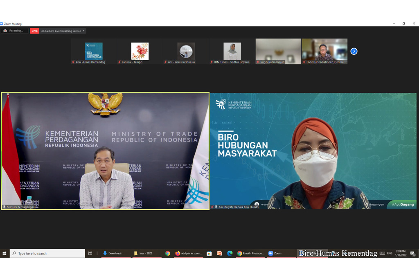Select the Biro Humas Kemendag thumbnail
The width and height of the screenshot is (419, 279).
(94, 51)
